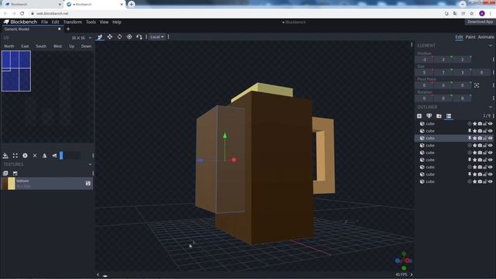Image resolution: width=496 pixels, height=279 pixels.
Task: Click the Size Y input field
Action: click(443, 72)
